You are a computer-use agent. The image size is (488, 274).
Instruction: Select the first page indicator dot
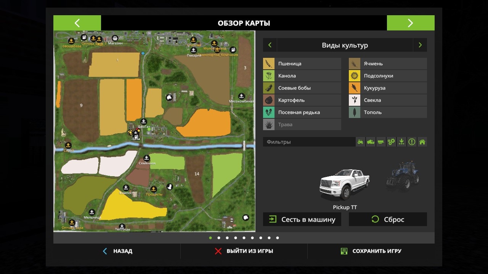(x=210, y=238)
